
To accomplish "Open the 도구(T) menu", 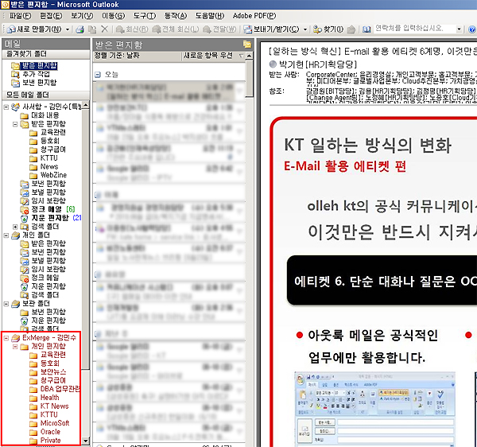I will tap(145, 16).
